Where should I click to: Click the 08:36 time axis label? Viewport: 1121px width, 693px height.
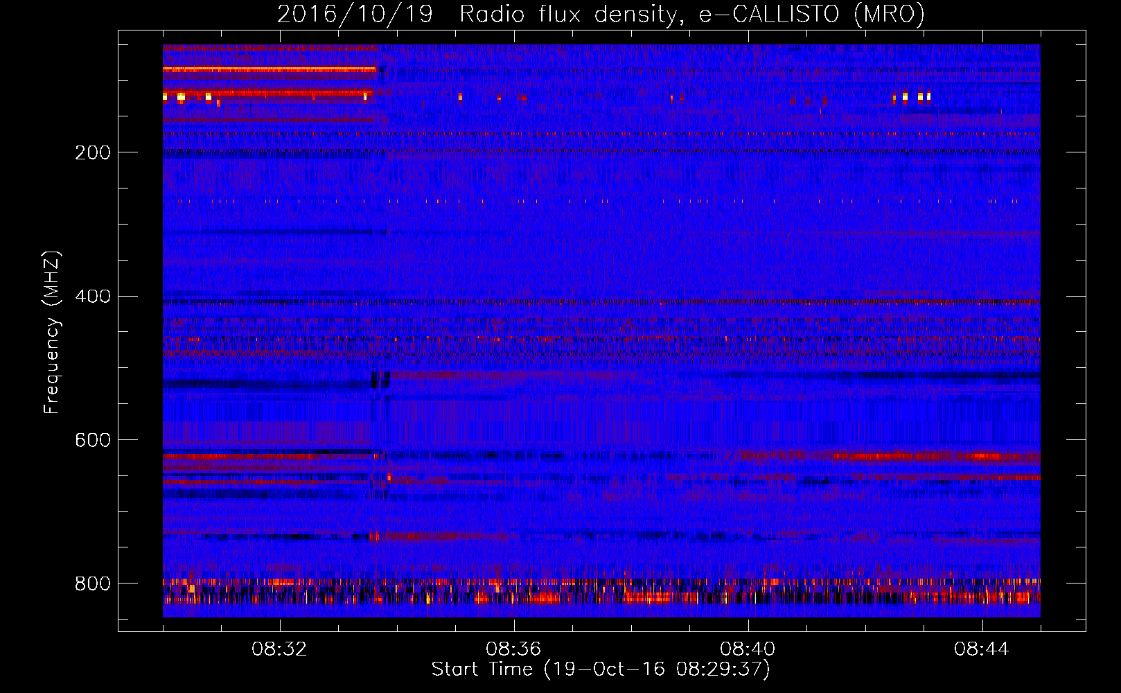pyautogui.click(x=513, y=649)
